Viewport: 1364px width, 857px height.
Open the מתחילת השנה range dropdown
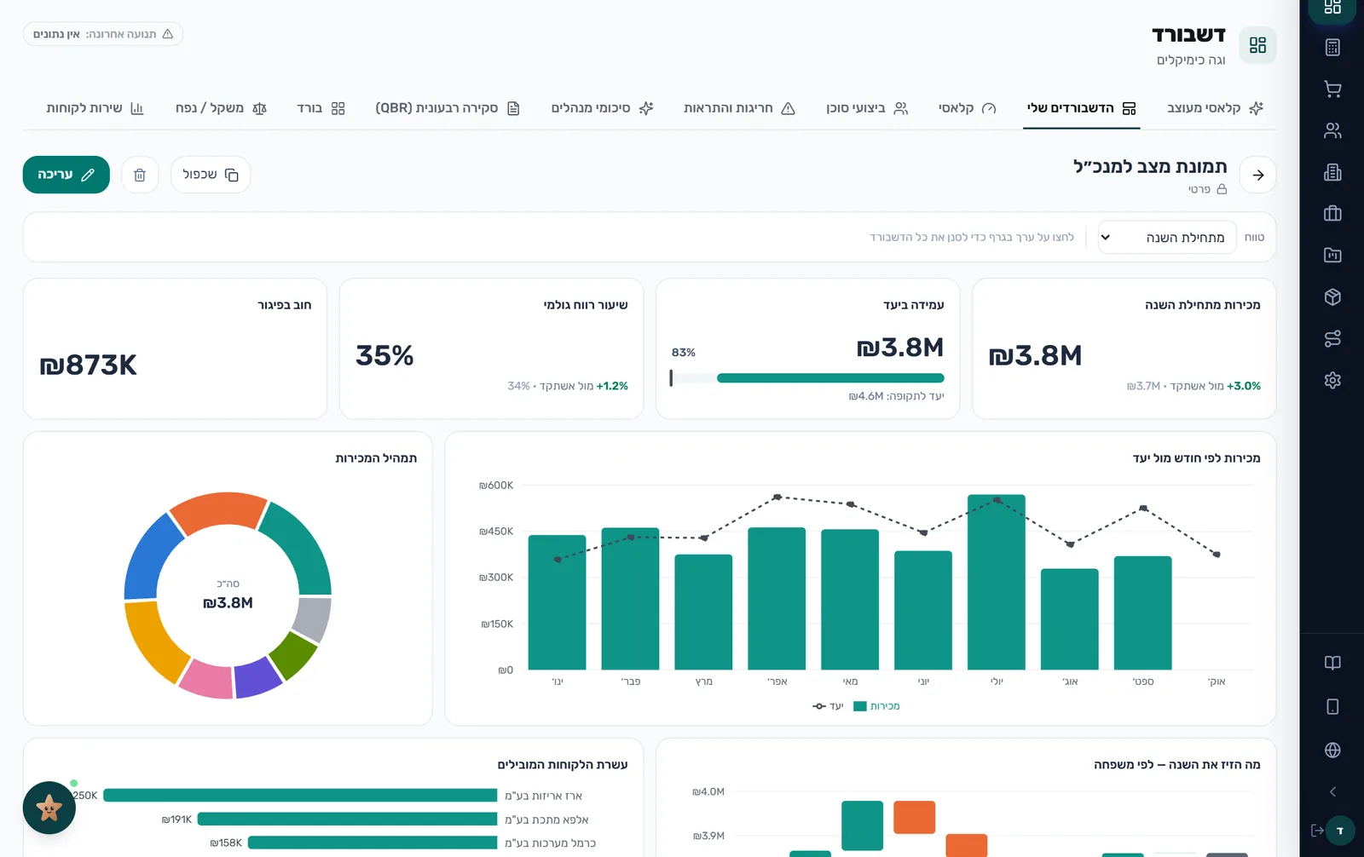[1166, 238]
